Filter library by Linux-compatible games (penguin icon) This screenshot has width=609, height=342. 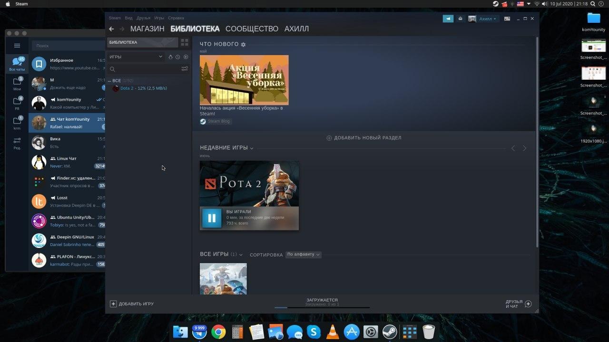click(x=170, y=57)
